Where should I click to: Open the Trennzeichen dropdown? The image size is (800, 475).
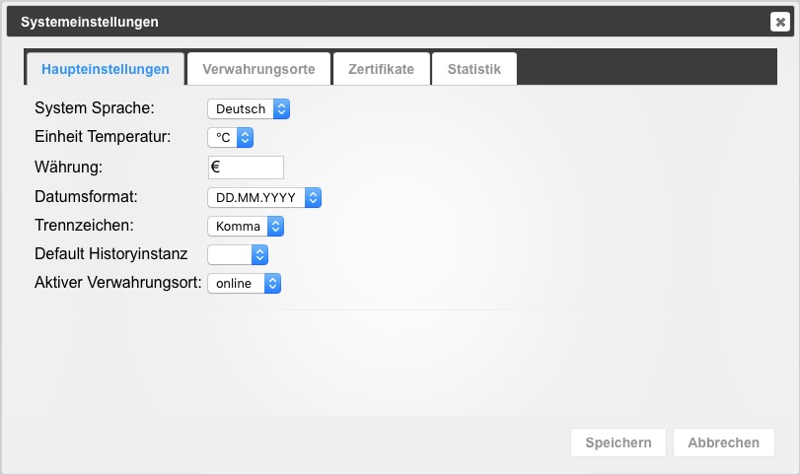[x=246, y=227]
